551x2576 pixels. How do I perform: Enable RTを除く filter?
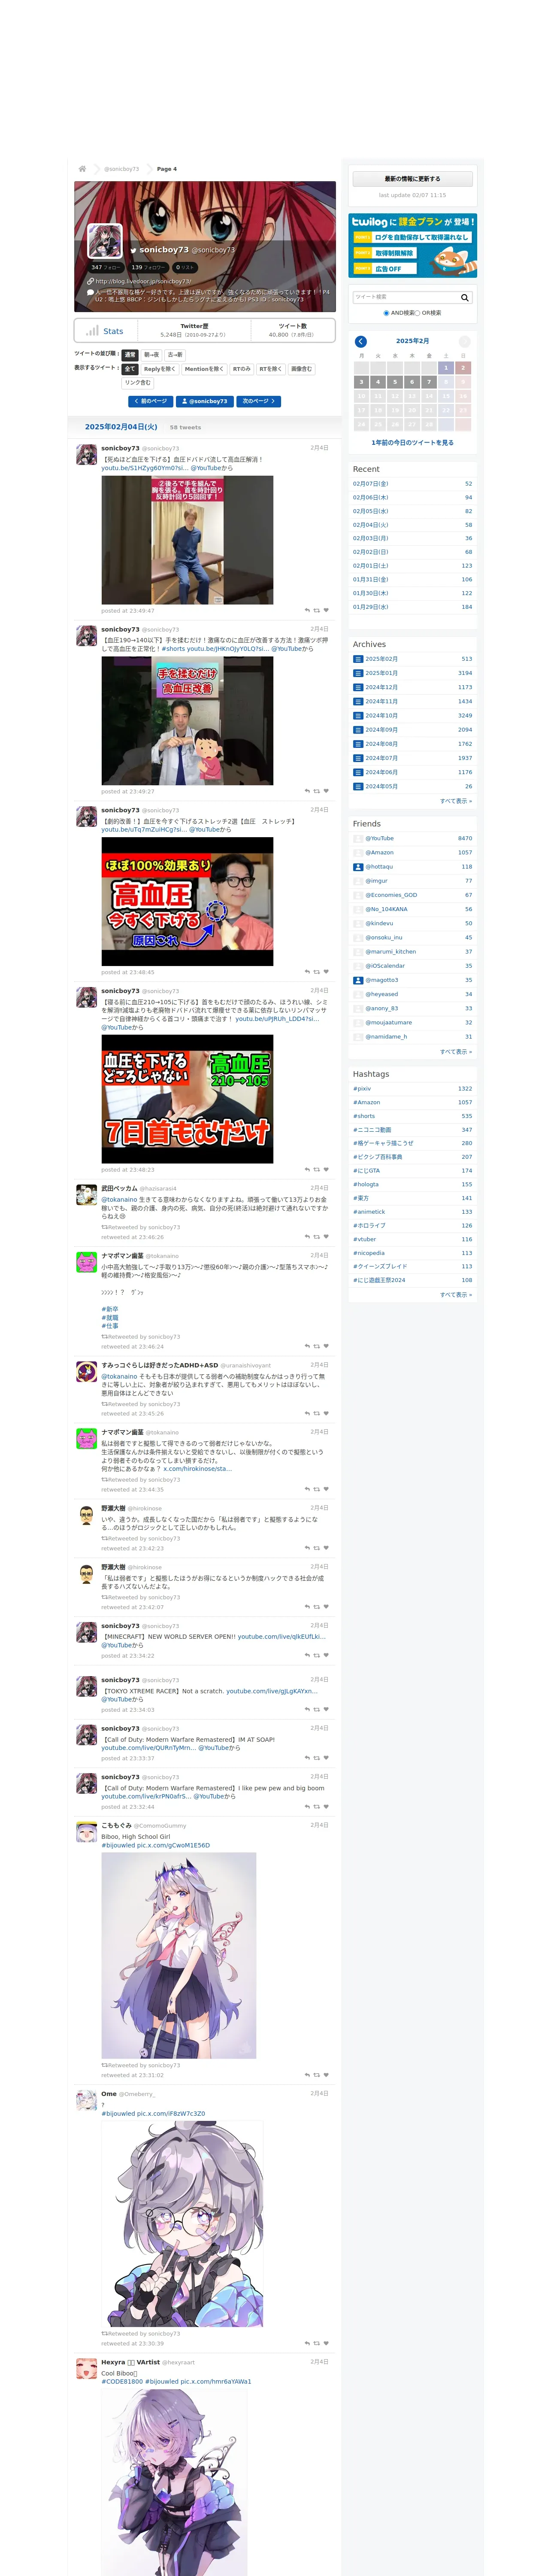click(271, 369)
